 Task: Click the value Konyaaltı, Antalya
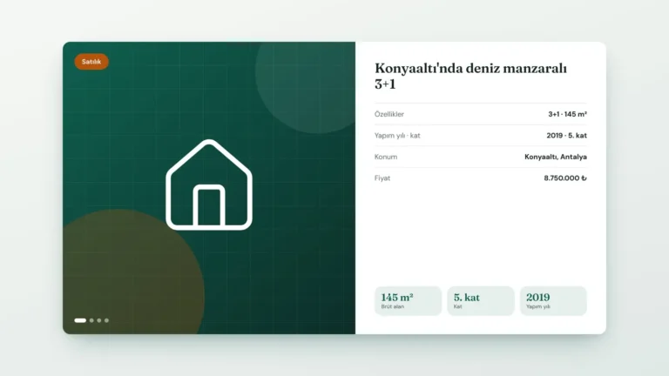556,157
